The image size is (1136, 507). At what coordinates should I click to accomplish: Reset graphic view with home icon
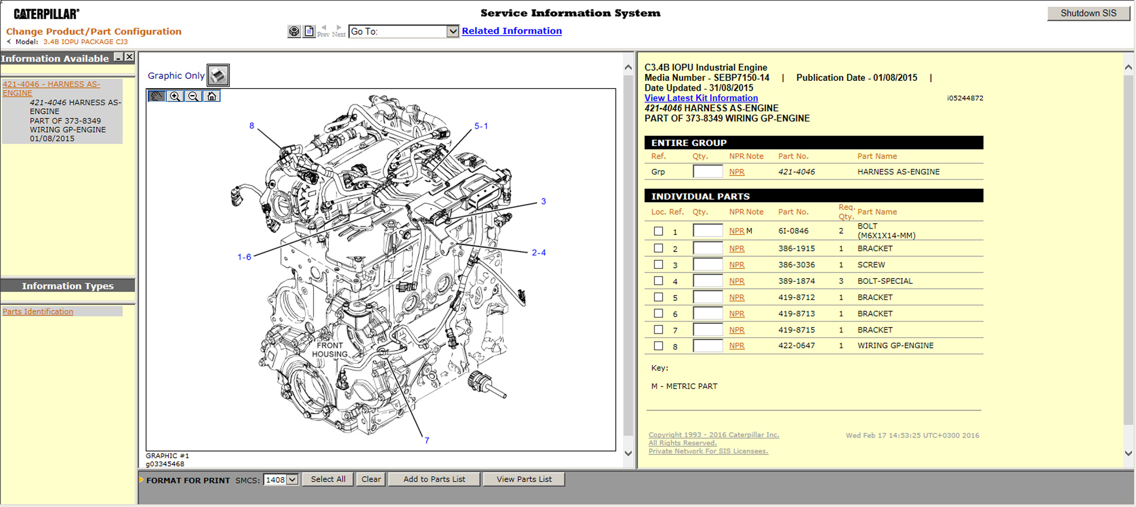(x=212, y=96)
